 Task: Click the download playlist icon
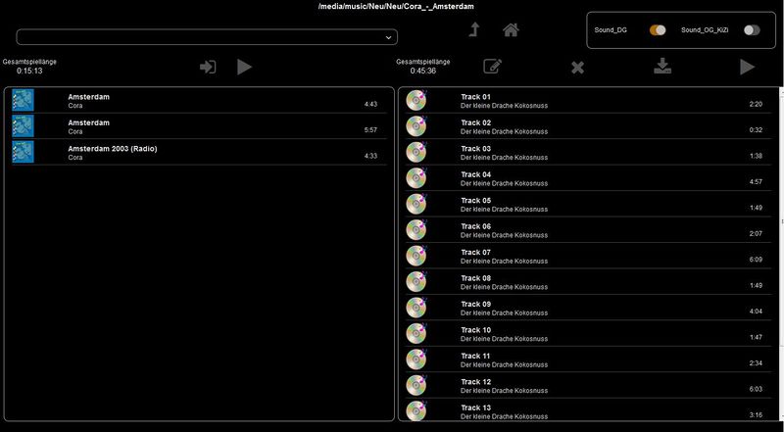662,67
